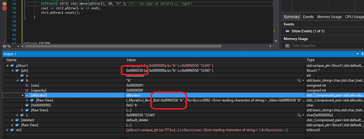
Task: Open visualizer dropdown arrow for variable b
Action: point(303,80)
